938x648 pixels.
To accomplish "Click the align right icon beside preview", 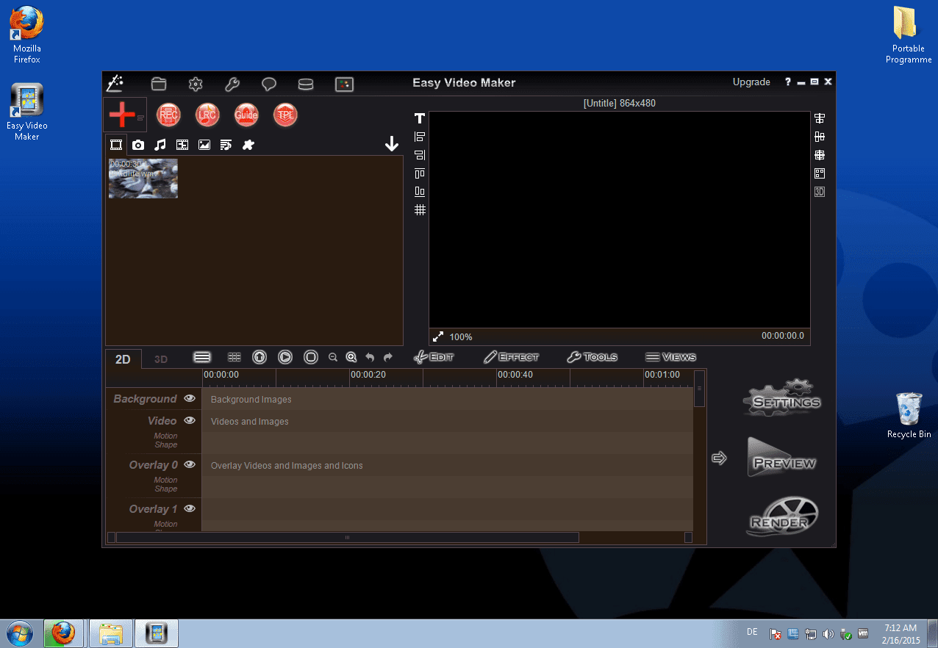I will point(420,155).
